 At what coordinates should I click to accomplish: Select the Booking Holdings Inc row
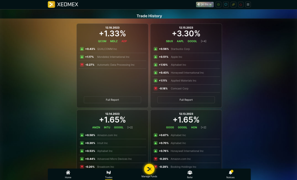click(186, 167)
